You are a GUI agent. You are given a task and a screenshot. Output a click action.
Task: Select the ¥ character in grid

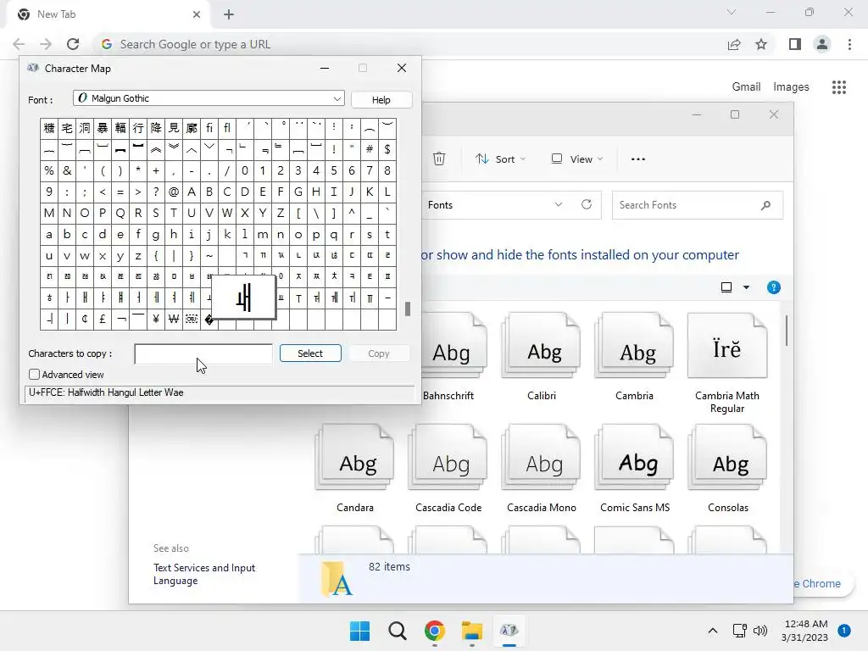point(156,320)
